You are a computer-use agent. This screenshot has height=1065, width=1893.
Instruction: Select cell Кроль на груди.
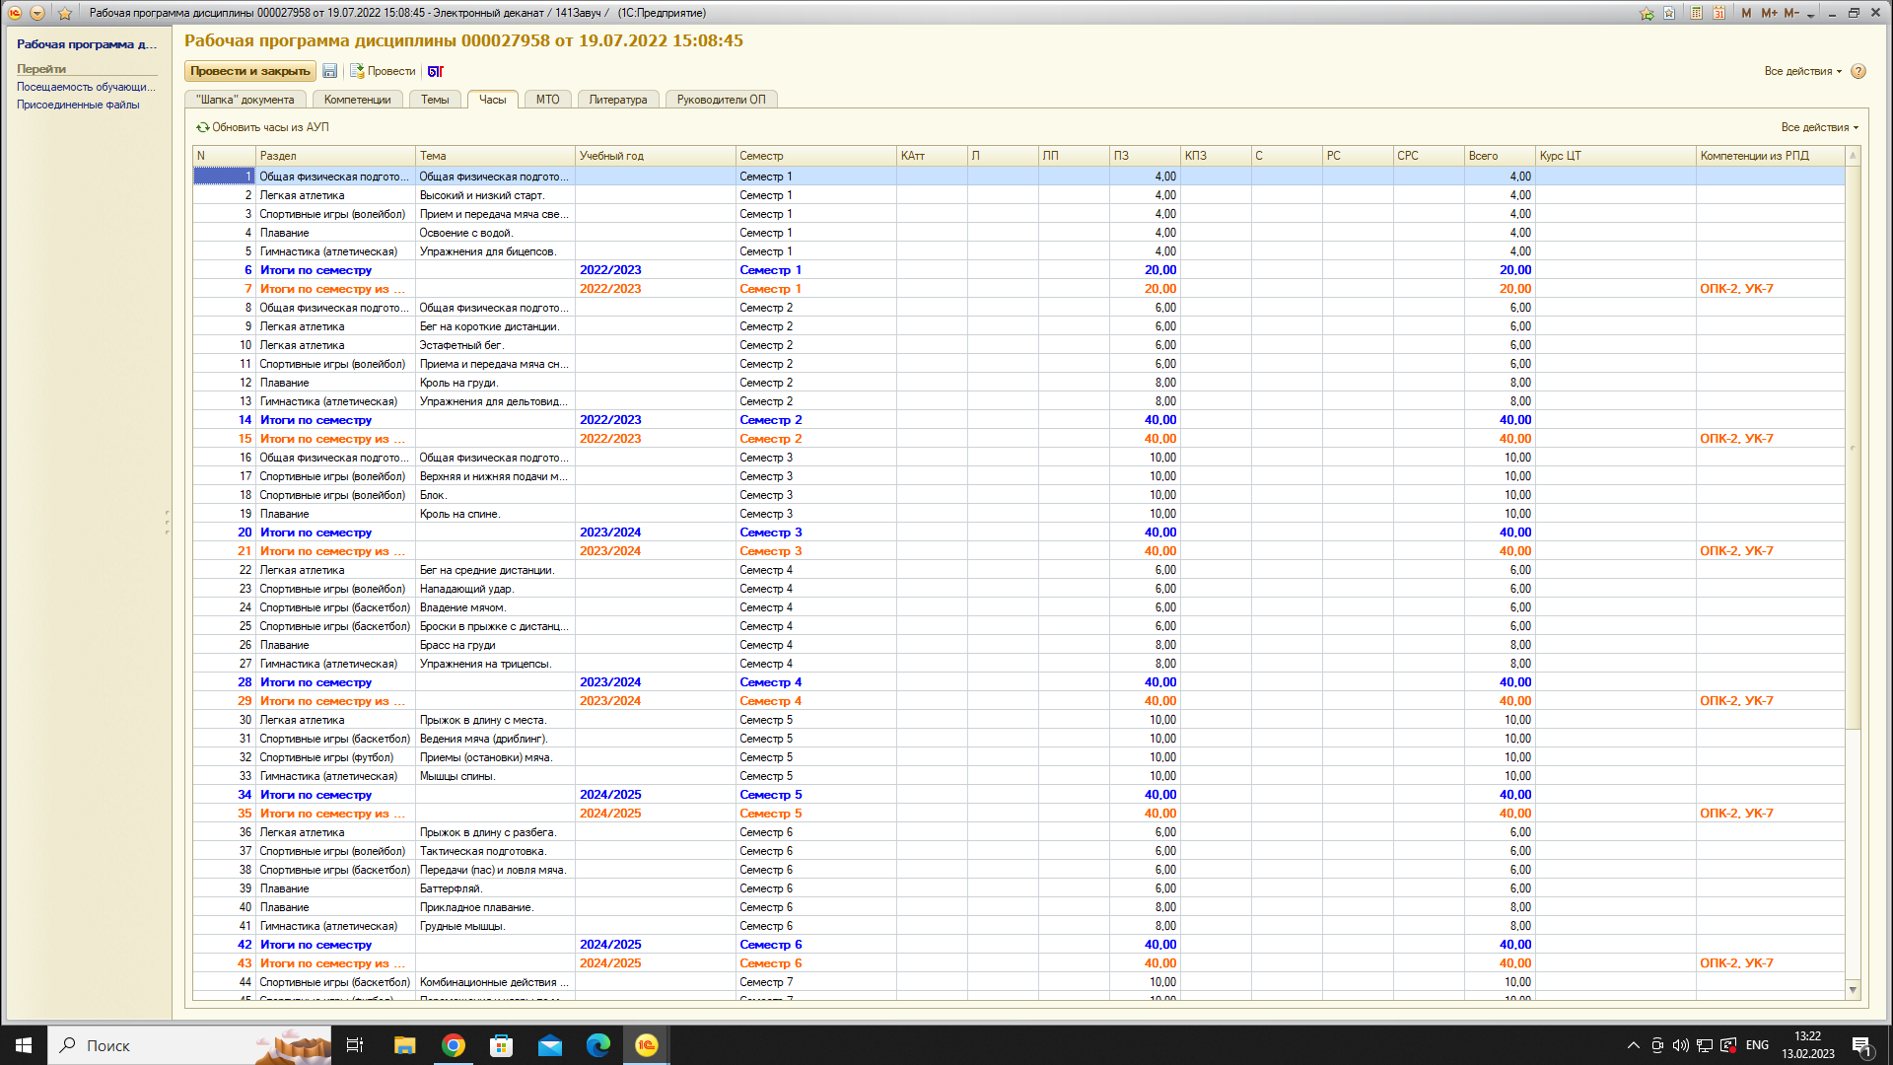pos(495,383)
